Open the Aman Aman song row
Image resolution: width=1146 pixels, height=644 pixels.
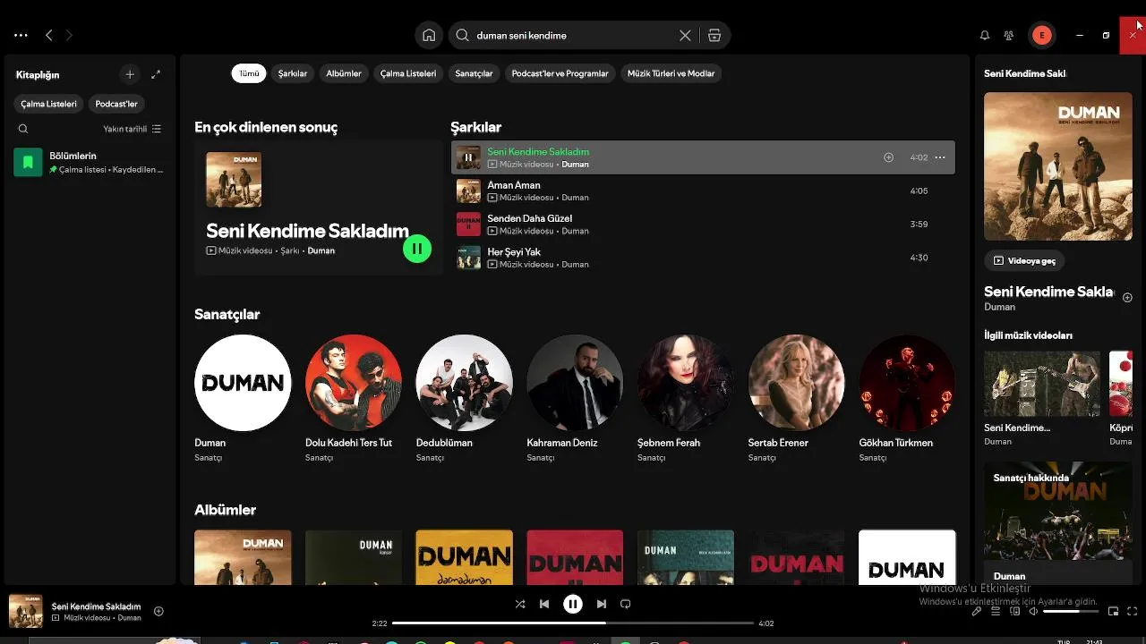pyautogui.click(x=703, y=191)
